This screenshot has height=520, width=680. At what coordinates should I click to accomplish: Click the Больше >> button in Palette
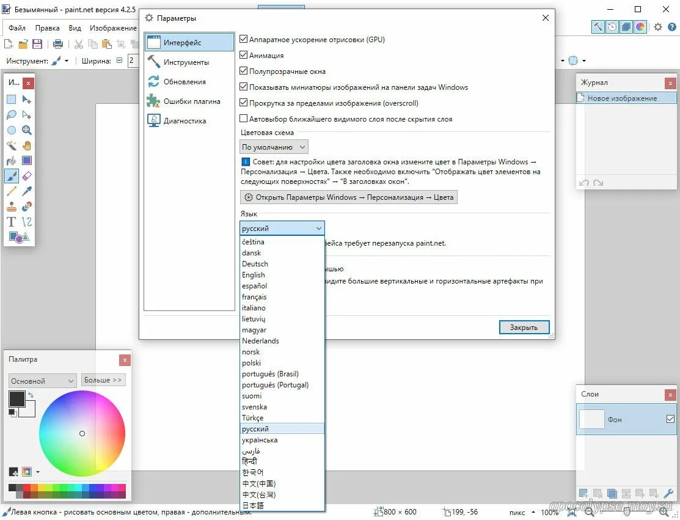tap(103, 380)
